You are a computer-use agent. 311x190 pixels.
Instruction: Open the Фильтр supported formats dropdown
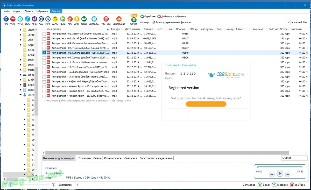[x=221, y=22]
